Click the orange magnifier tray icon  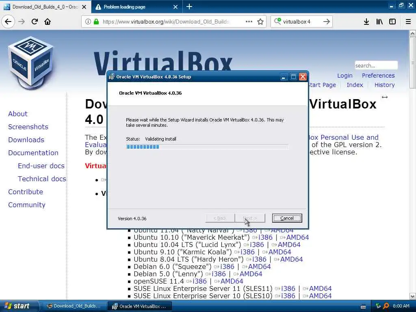[386, 306]
